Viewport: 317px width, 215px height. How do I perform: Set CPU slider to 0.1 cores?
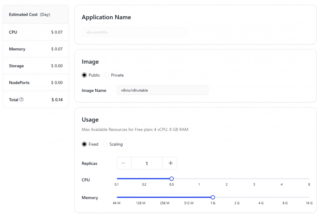[117, 179]
